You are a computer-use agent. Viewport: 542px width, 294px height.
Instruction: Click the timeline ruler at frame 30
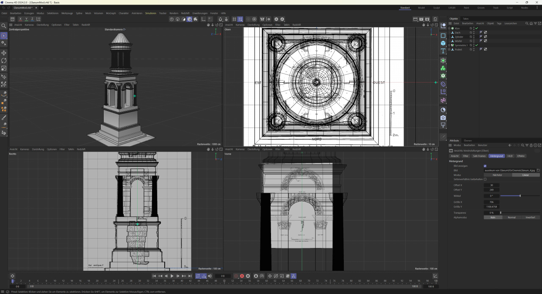pos(139,281)
